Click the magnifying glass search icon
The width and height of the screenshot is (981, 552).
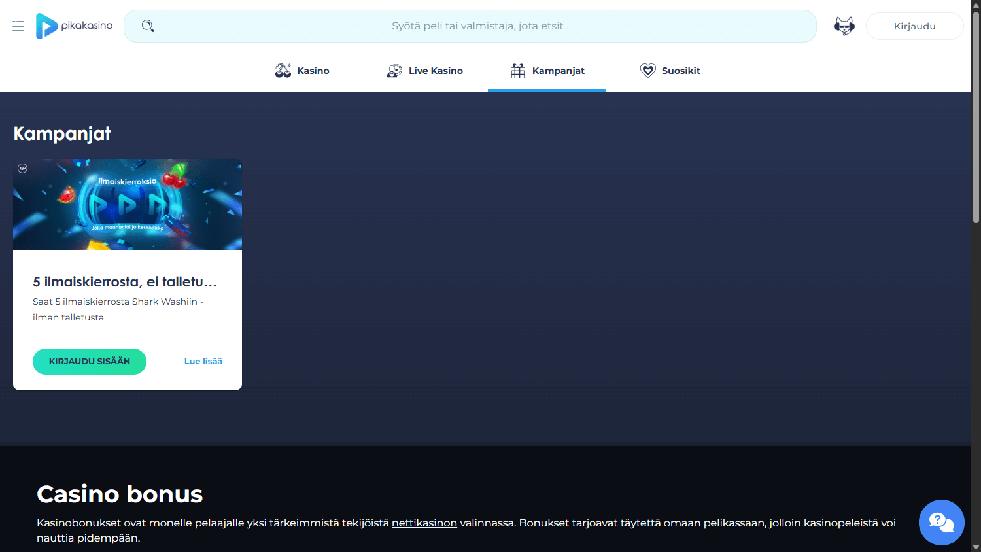pos(148,26)
